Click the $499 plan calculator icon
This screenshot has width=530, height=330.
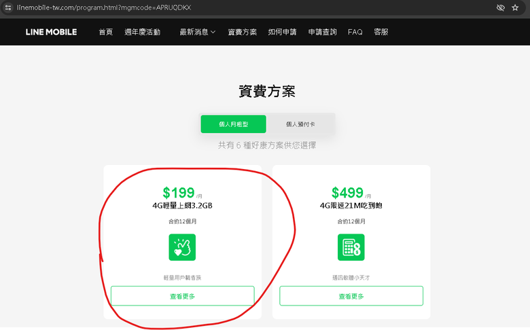(x=351, y=247)
